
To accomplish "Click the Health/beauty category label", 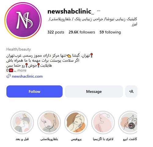I will click(x=19, y=49).
